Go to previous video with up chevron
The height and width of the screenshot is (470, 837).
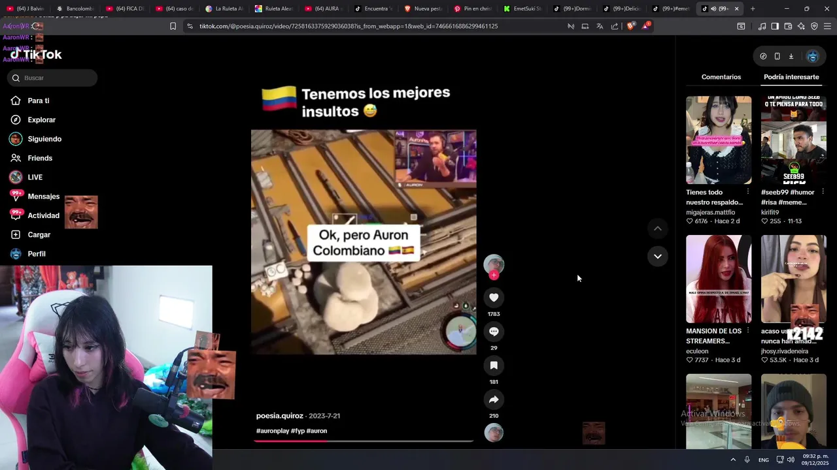[657, 228]
